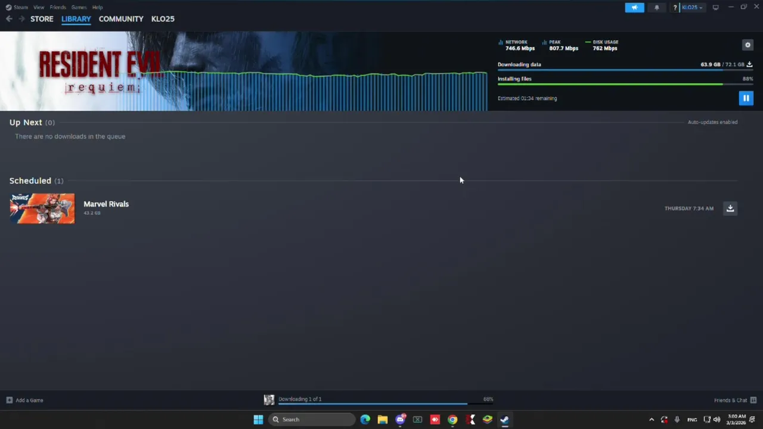Click the 88% install percentage
The height and width of the screenshot is (429, 763).
point(748,79)
